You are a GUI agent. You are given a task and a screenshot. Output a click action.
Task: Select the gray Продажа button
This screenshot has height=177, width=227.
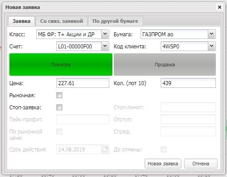pyautogui.click(x=165, y=65)
